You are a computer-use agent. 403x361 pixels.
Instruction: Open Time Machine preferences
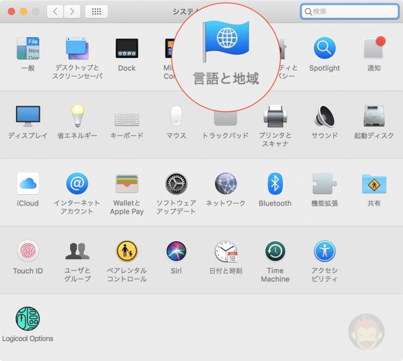(275, 251)
